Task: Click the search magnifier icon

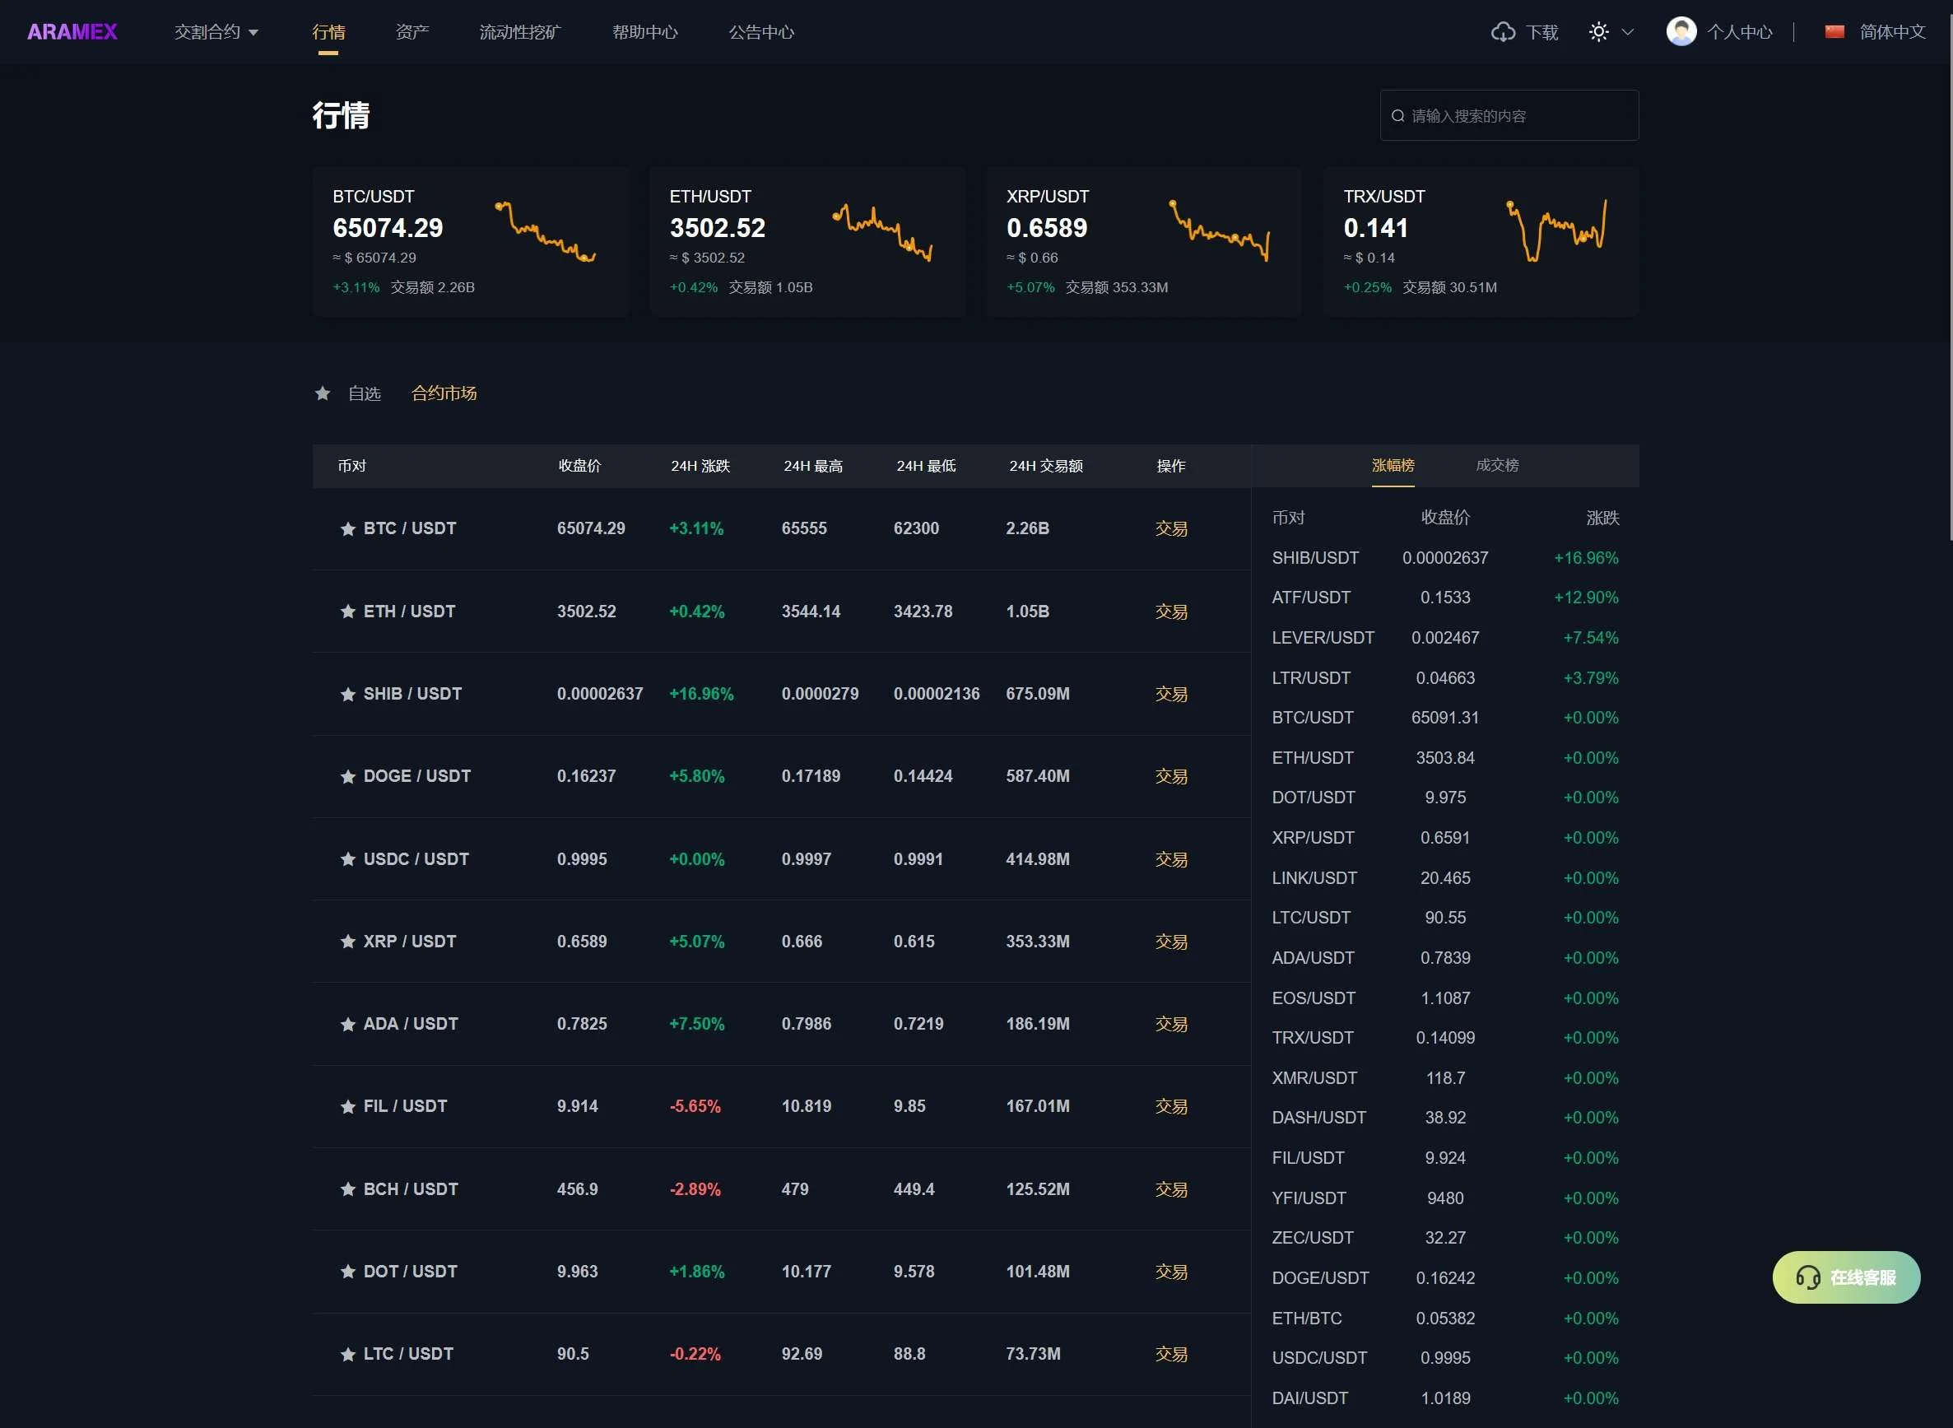Action: 1397,116
